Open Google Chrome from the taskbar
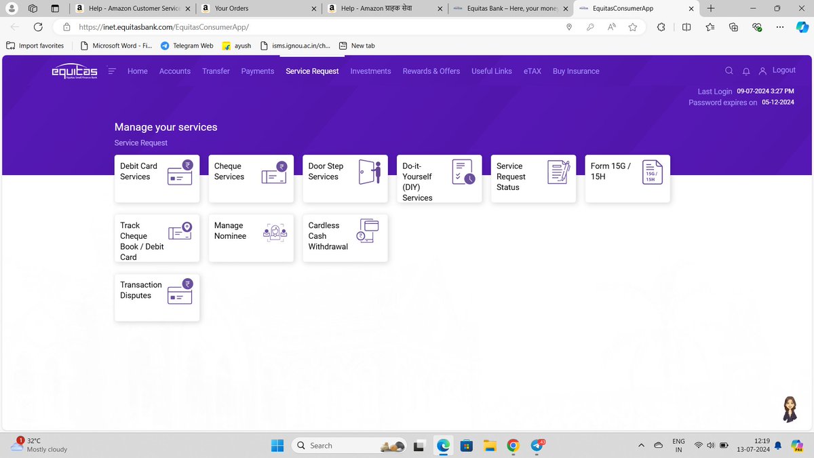The height and width of the screenshot is (458, 814). [x=513, y=446]
